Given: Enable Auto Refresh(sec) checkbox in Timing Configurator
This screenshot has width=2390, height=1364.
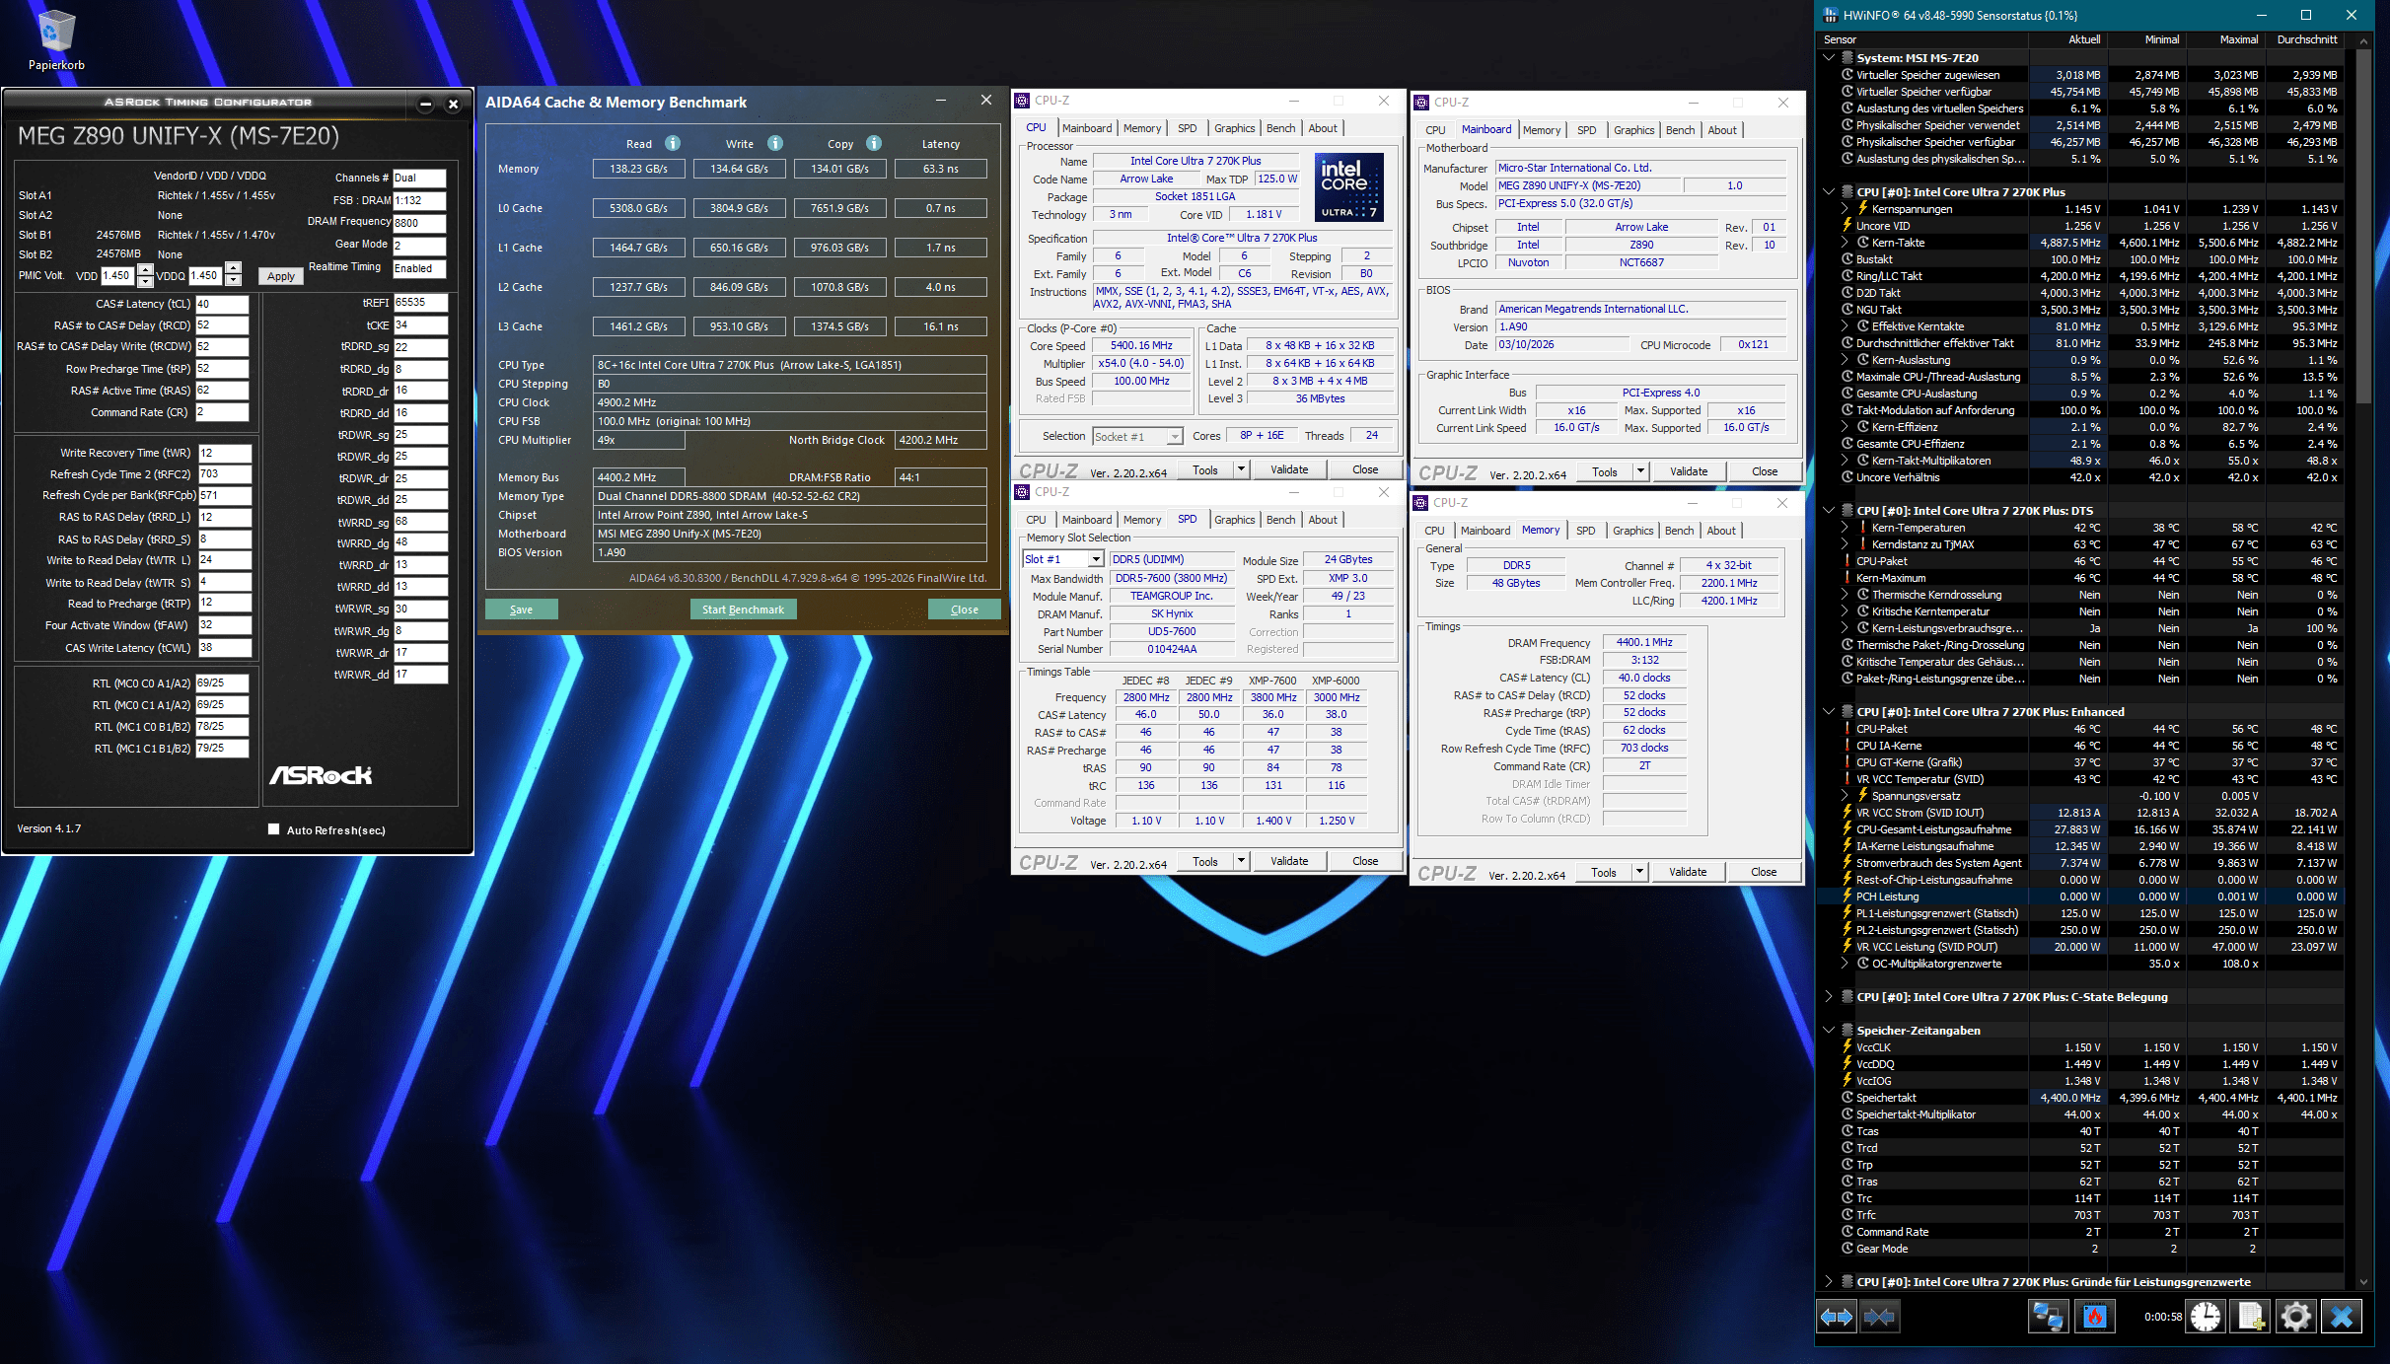Looking at the screenshot, I should [x=274, y=829].
